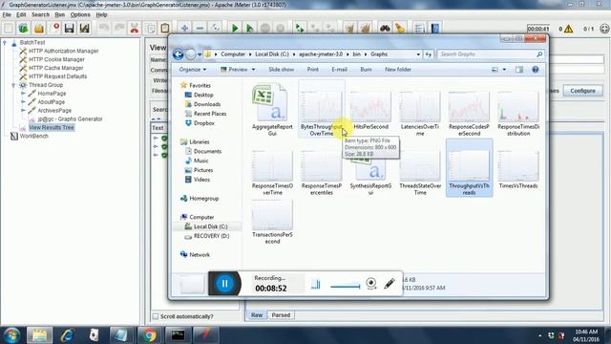Click the JMeter Help book icon

pyautogui.click(x=435, y=28)
